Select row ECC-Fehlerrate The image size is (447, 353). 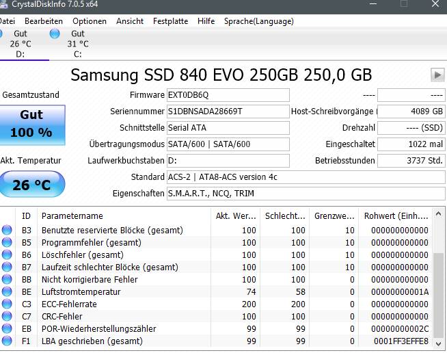(x=217, y=304)
